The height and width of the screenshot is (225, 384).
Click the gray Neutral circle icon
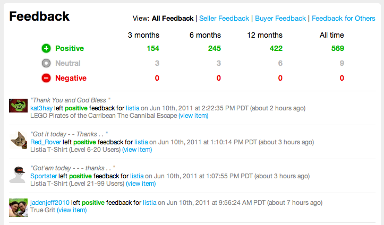[46, 63]
